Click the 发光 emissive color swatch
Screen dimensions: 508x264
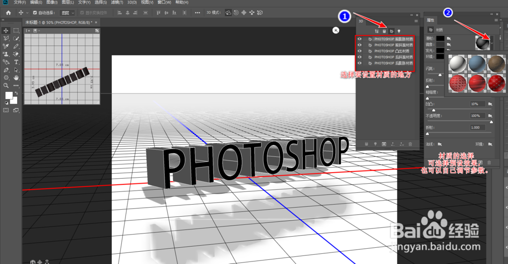tap(440, 51)
